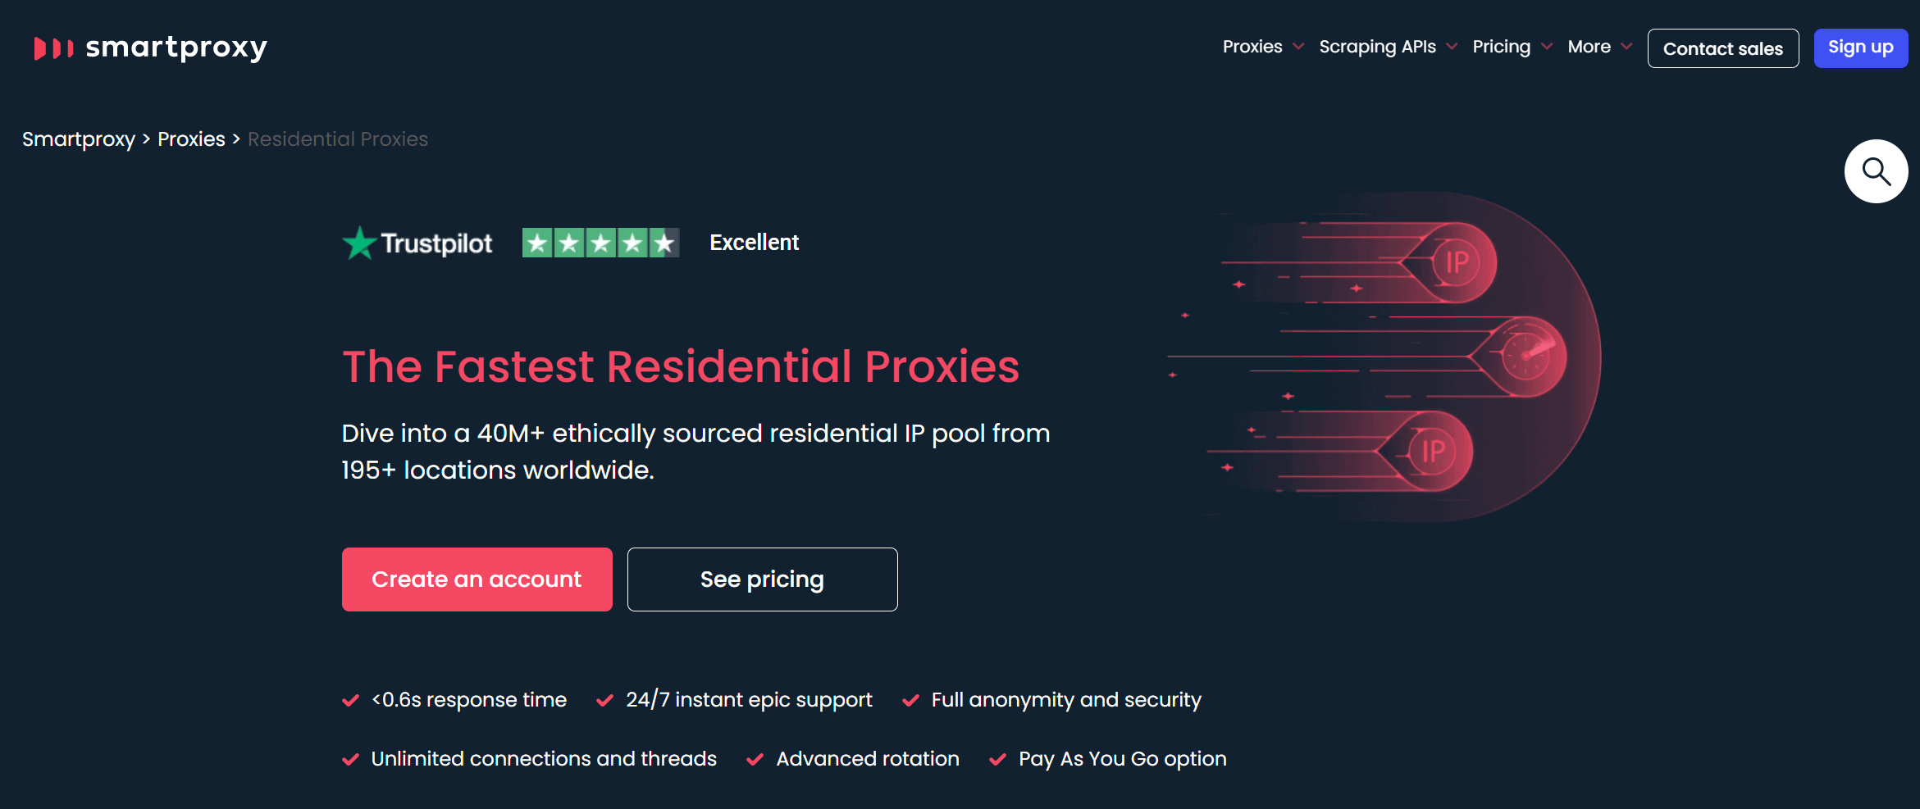Image resolution: width=1920 pixels, height=809 pixels.
Task: Click the Trustpilot green star logo
Action: click(359, 243)
